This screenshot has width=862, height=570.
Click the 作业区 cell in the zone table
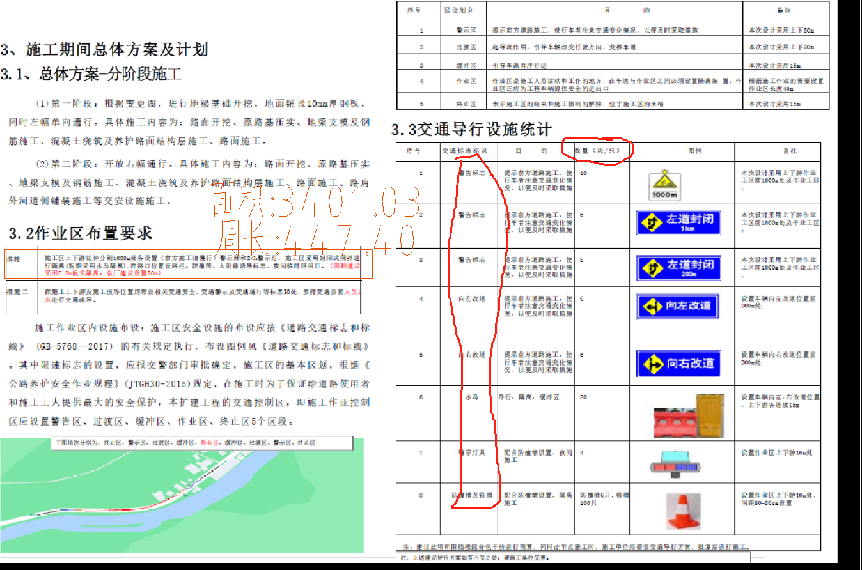coord(466,81)
